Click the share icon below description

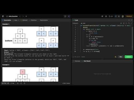coord(21,83)
